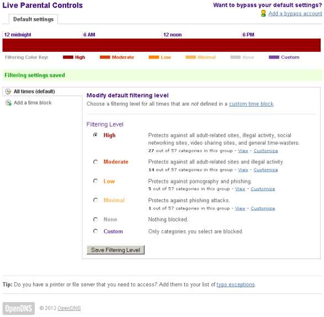Image resolution: width=324 pixels, height=317 pixels.
Task: Select the Custom filtering radio button
Action: coord(95,231)
